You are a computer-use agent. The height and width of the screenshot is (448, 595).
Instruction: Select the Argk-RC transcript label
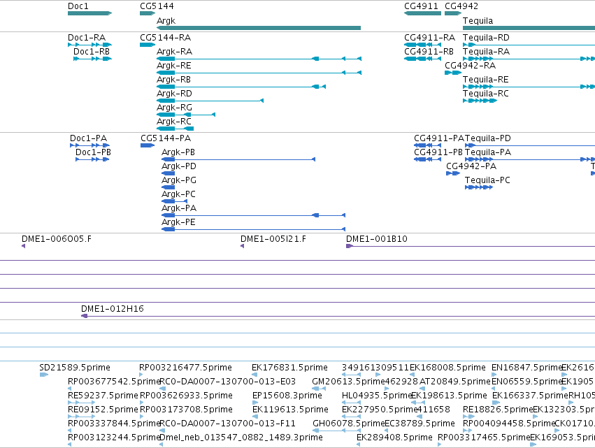point(174,122)
